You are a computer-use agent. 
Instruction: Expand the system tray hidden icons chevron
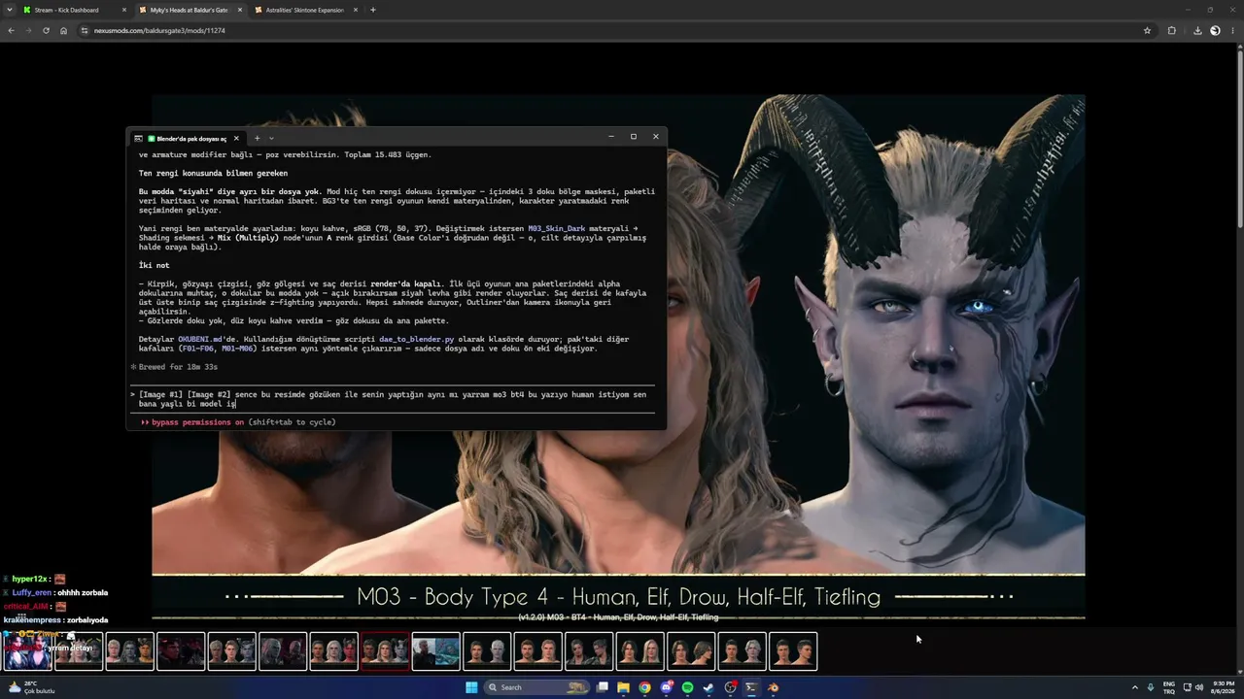pos(1135,687)
